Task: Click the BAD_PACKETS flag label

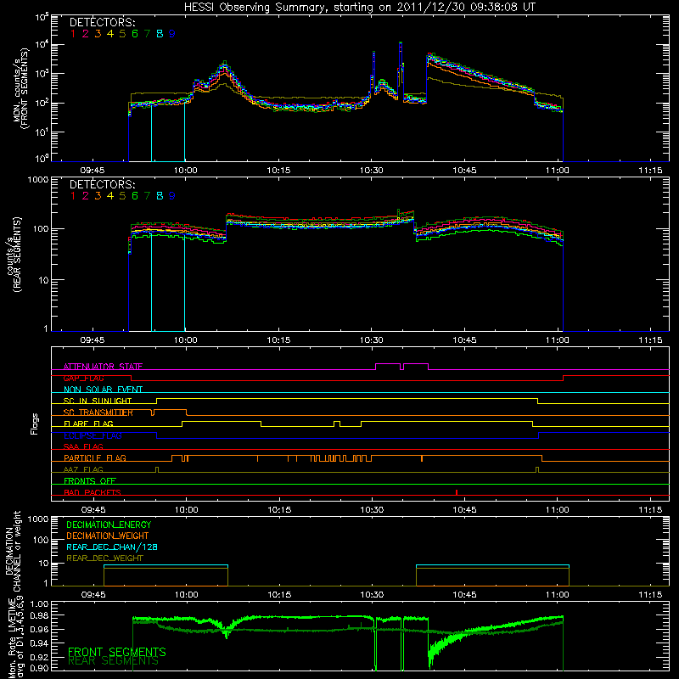Action: 93,492
